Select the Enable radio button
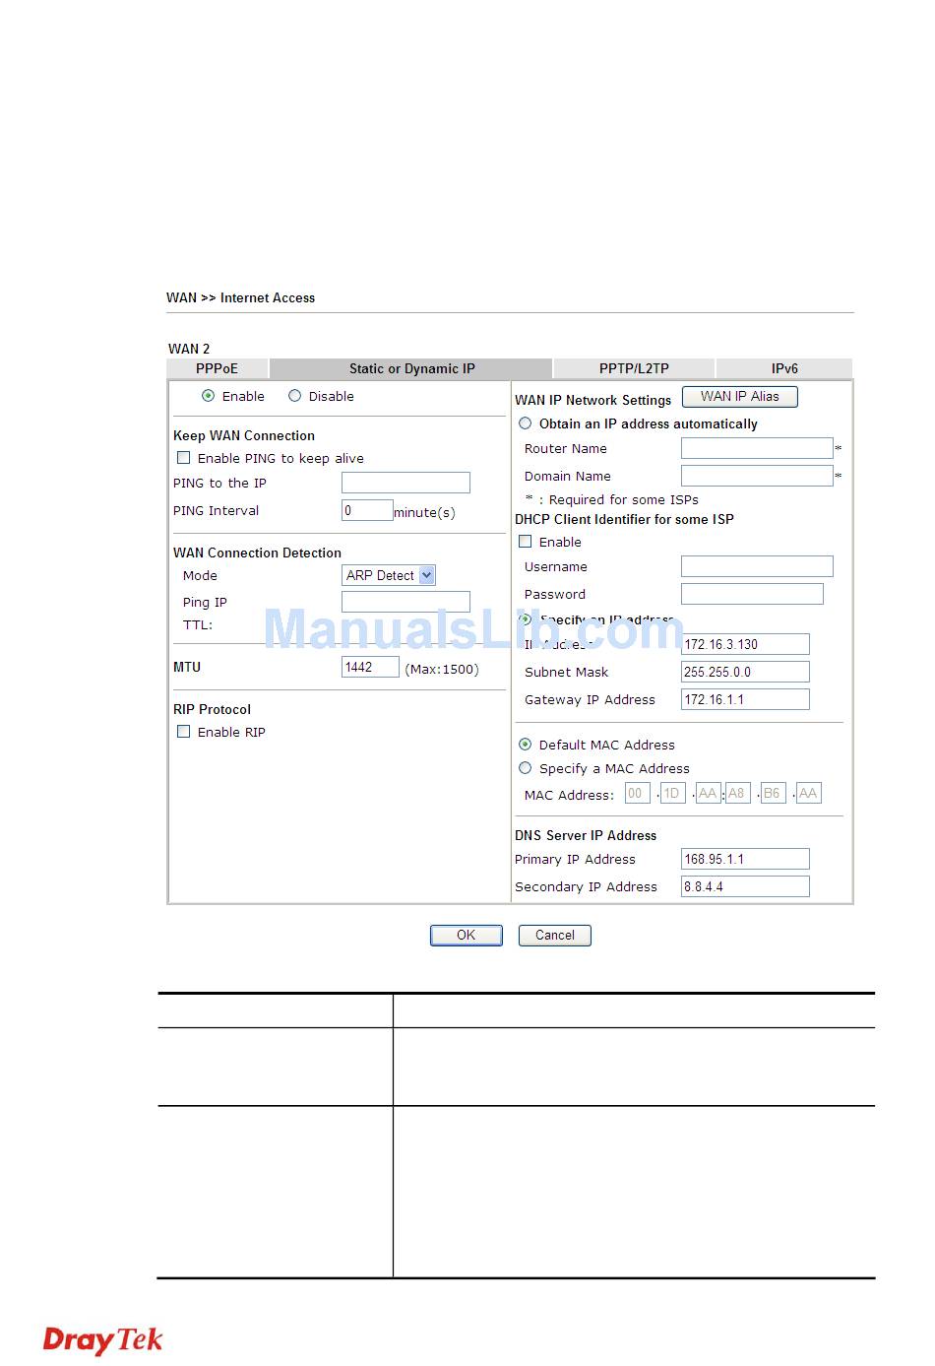This screenshot has height=1366, width=935. coord(208,396)
